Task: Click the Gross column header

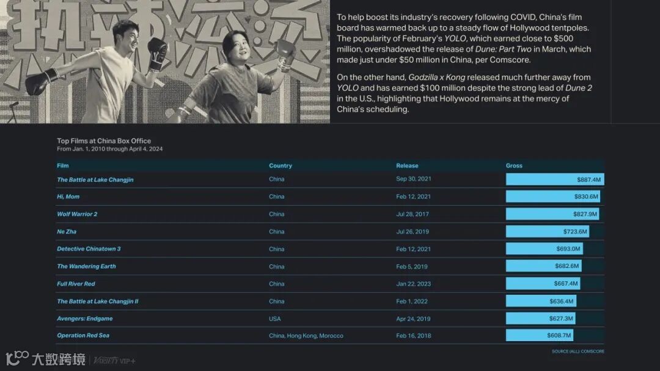Action: click(514, 165)
